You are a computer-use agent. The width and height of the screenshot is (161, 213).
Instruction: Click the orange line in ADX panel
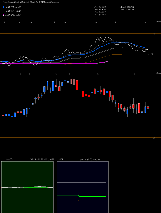tap(81, 200)
